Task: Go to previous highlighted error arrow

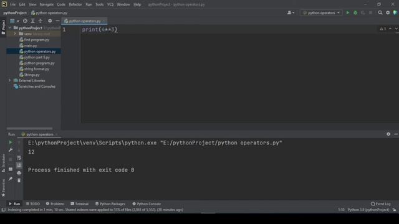Action: tap(390, 29)
